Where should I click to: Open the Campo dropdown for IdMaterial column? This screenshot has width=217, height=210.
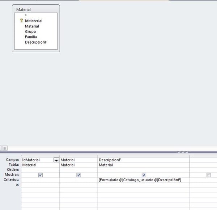pyautogui.click(x=56, y=160)
